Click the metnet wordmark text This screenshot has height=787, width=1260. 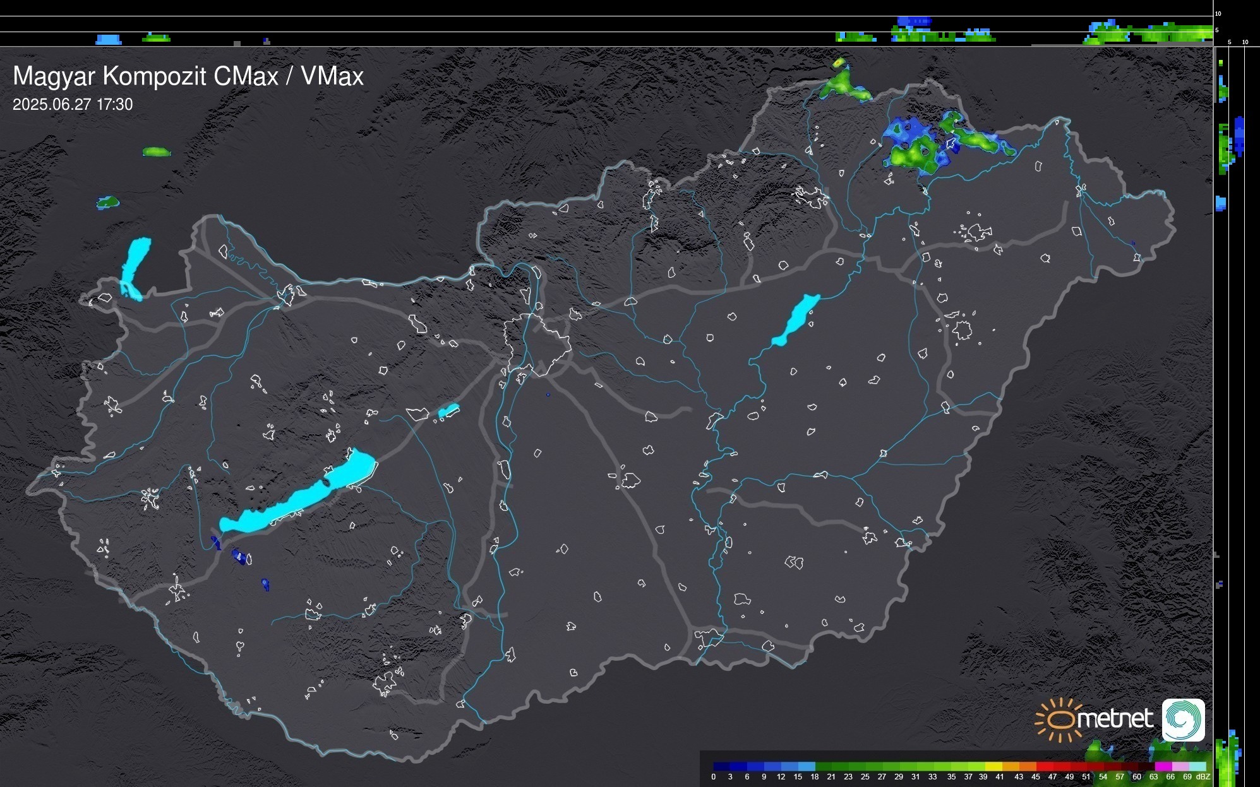tap(1115, 719)
